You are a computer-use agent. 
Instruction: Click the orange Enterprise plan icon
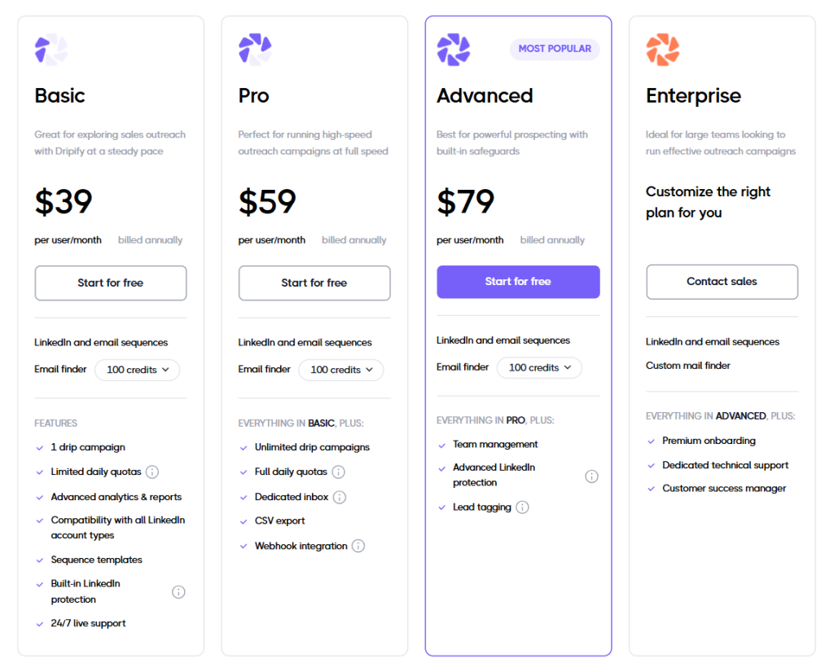(661, 49)
